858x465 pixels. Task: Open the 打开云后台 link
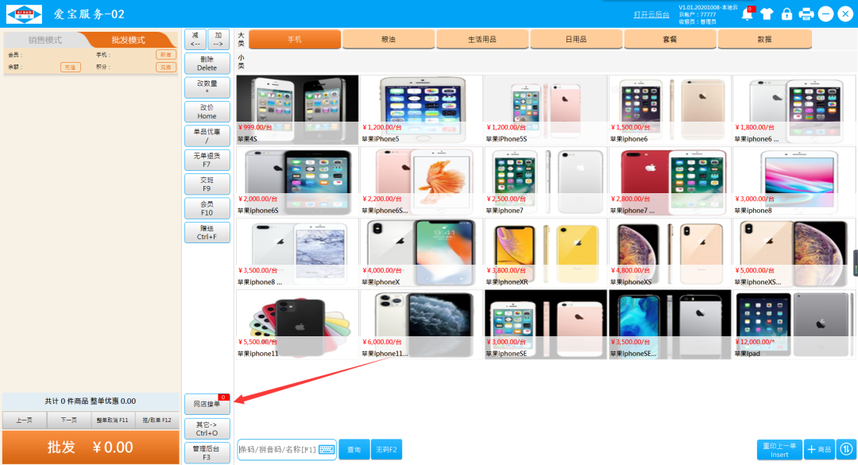pyautogui.click(x=651, y=15)
